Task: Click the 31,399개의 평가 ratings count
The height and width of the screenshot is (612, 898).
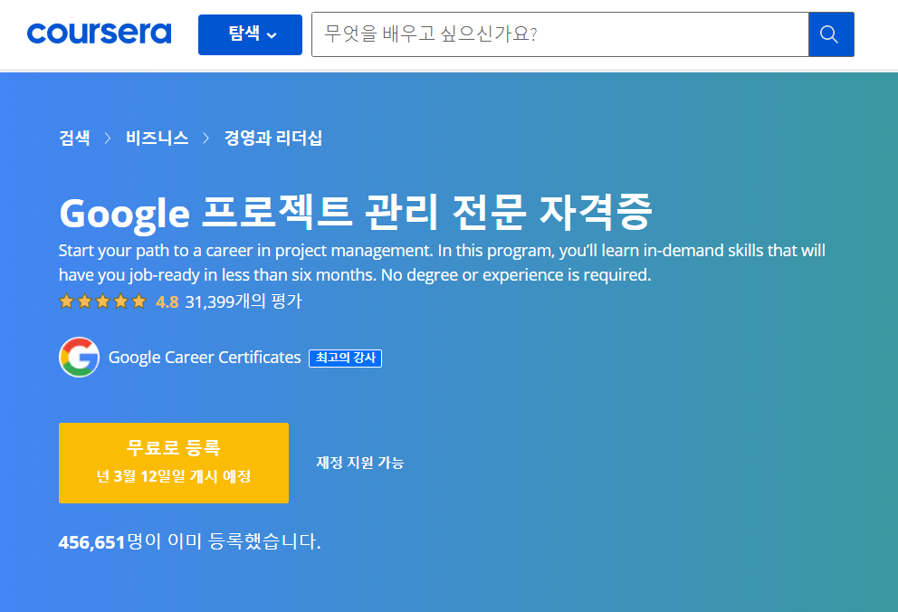Action: [x=244, y=301]
